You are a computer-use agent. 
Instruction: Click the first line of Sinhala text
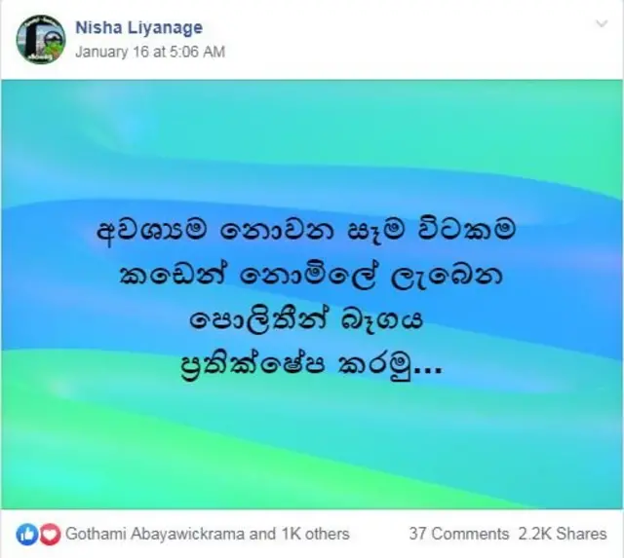click(306, 232)
